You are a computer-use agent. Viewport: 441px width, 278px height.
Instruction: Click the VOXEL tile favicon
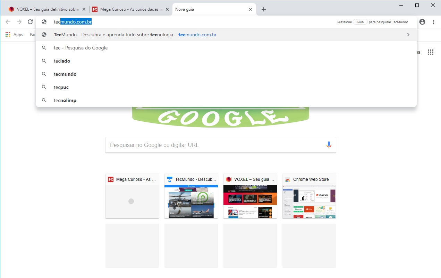coord(229,179)
